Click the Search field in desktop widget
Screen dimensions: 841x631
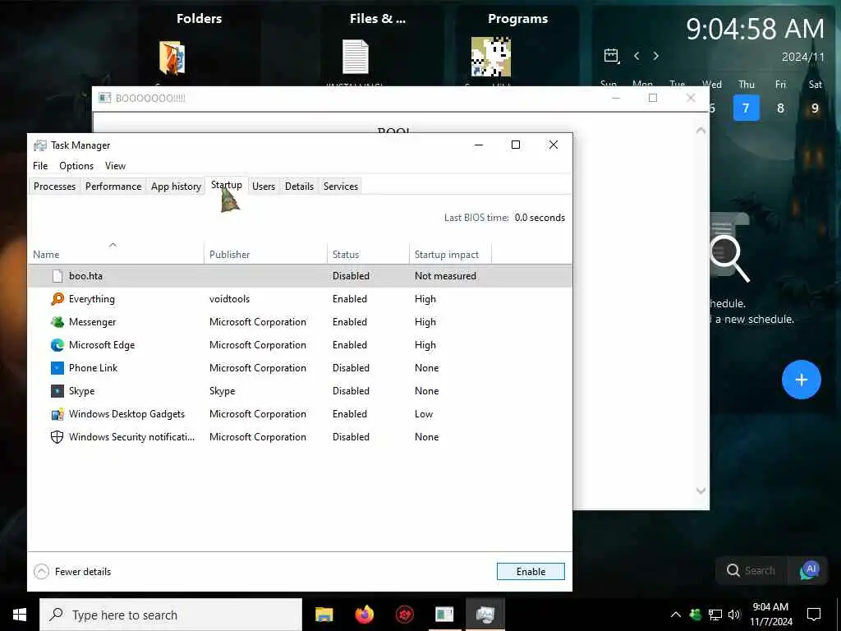751,570
